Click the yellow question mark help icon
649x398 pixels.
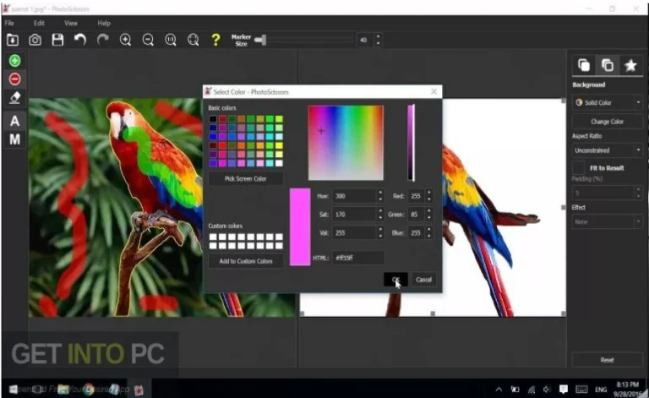coord(215,40)
